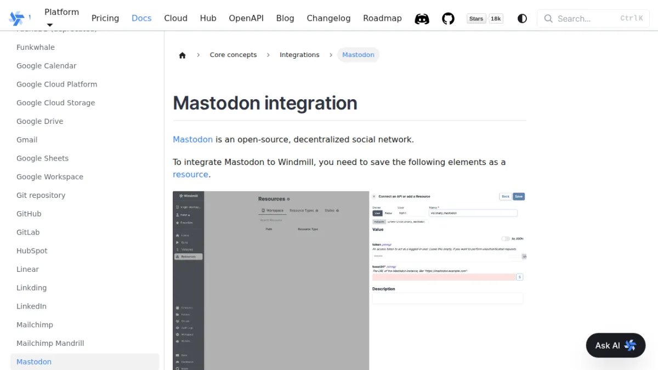The image size is (658, 370).
Task: Expand the Platform dropdown menu
Action: (61, 18)
